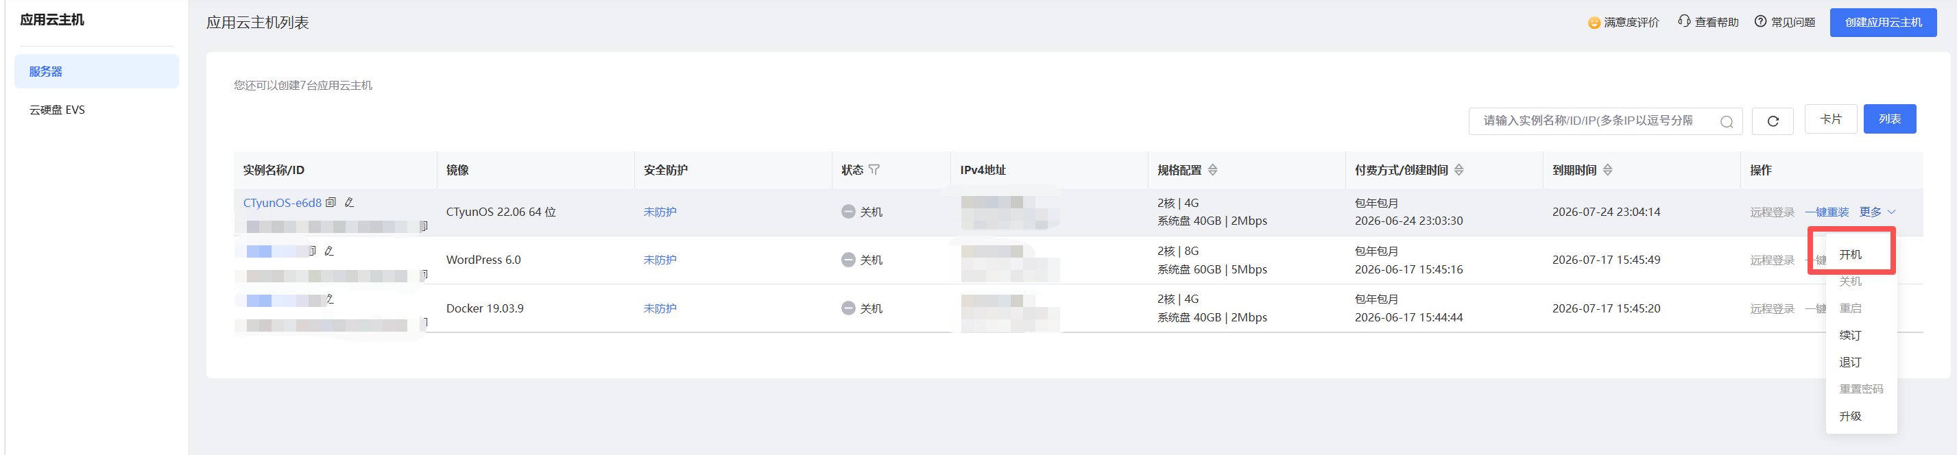Click expiry time 2026-07-24 23:04:14
Screen dimensions: 1957x455
[x=1606, y=212]
